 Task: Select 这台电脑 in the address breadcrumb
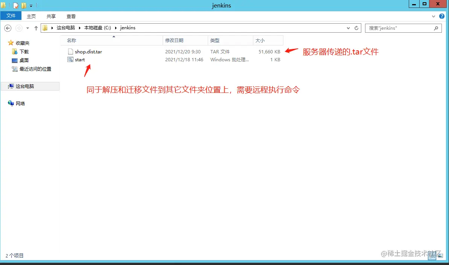(65, 28)
